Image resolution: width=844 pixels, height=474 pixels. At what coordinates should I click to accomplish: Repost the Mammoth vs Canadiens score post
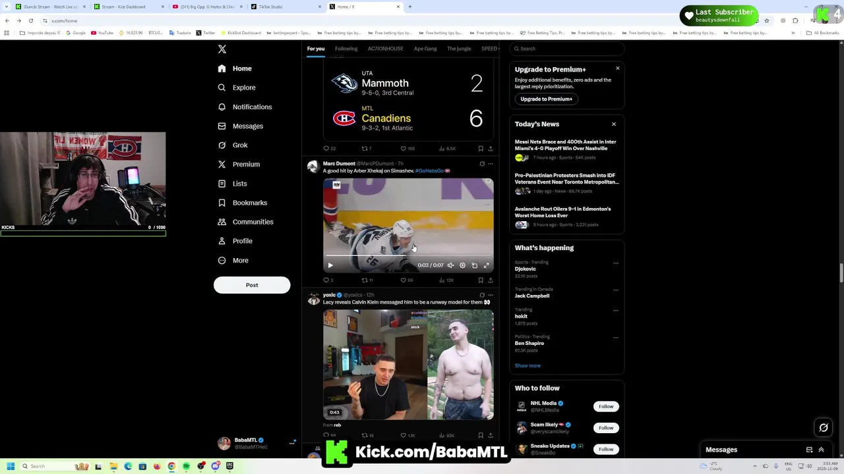(x=367, y=148)
